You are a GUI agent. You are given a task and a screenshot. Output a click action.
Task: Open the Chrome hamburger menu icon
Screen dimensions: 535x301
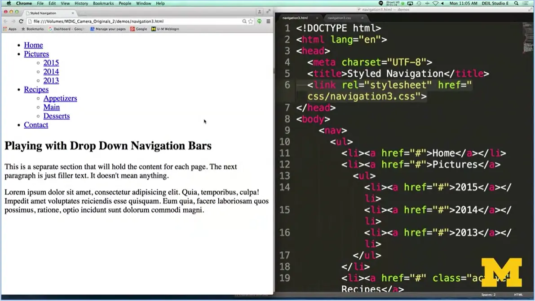point(268,21)
